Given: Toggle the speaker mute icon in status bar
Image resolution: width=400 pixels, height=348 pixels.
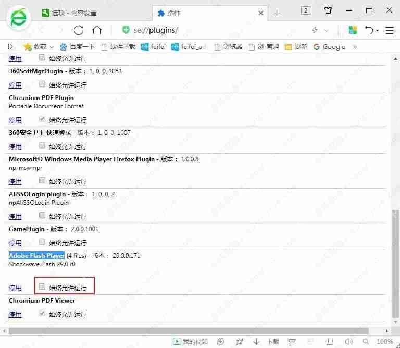Looking at the screenshot, I should (x=349, y=341).
